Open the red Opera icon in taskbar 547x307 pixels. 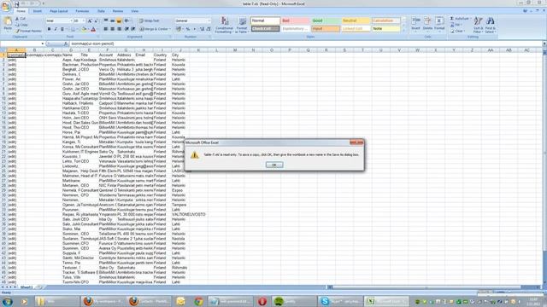tap(262, 301)
